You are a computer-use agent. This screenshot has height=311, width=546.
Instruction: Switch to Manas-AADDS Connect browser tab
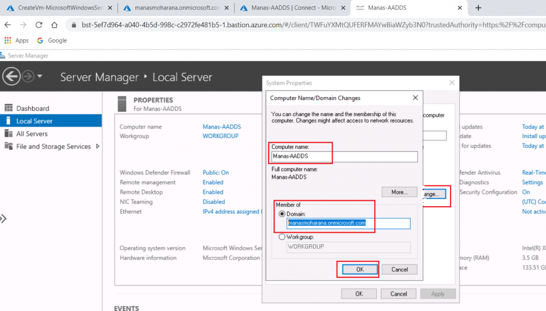[x=288, y=8]
